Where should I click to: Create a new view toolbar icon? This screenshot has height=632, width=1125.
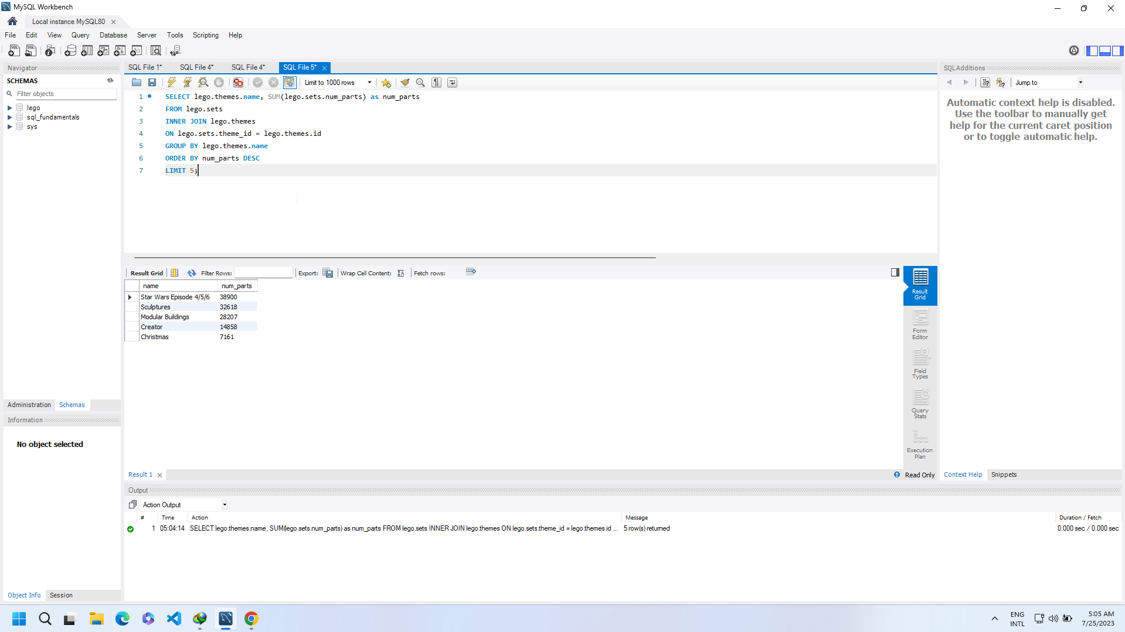tap(103, 51)
